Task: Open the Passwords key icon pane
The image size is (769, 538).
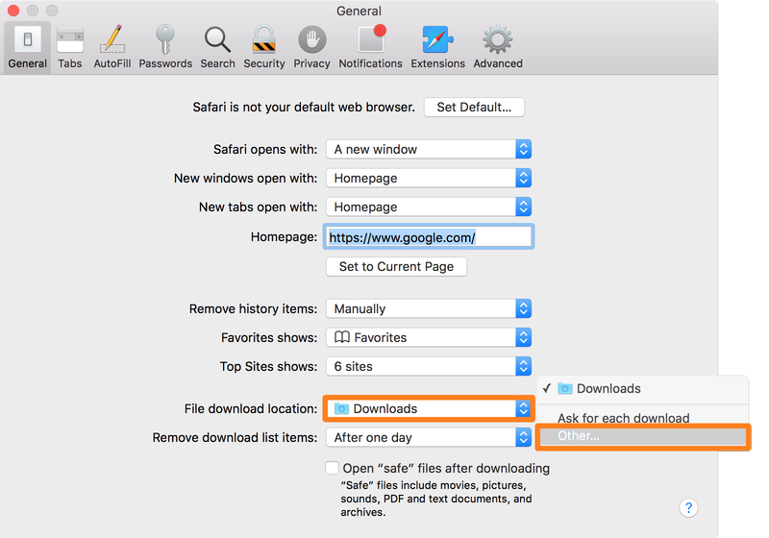Action: (x=165, y=47)
